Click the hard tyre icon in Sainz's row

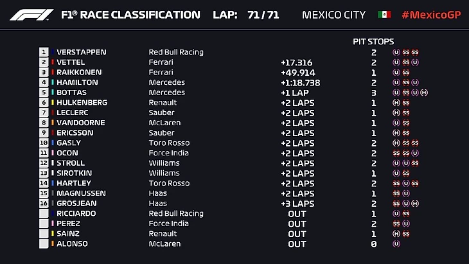coord(396,234)
